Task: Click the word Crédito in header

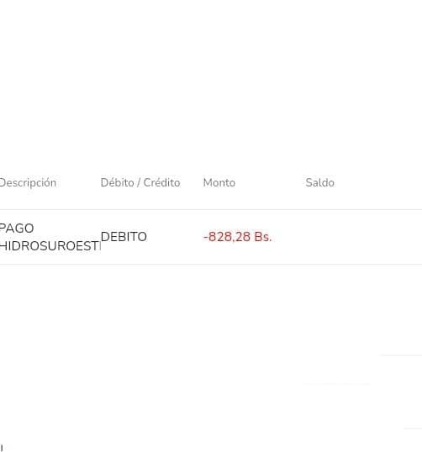Action: click(x=161, y=183)
